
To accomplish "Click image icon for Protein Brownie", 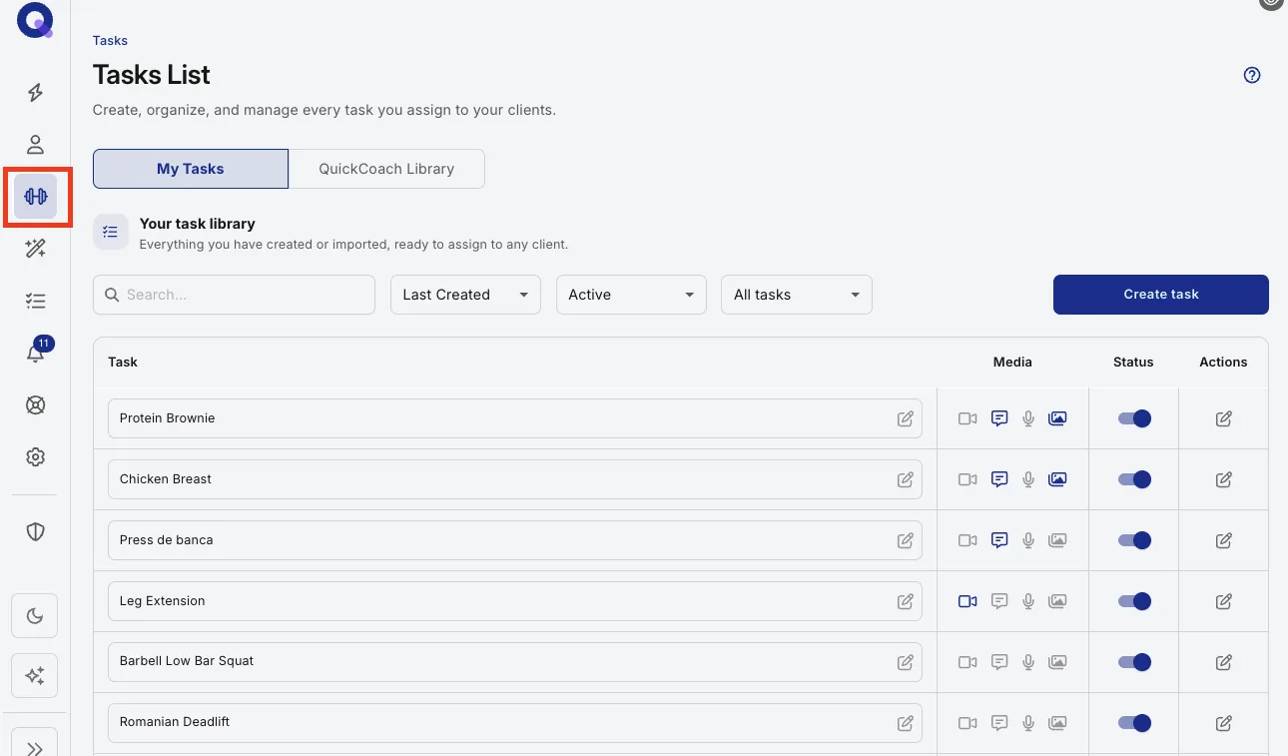I will click(1057, 418).
